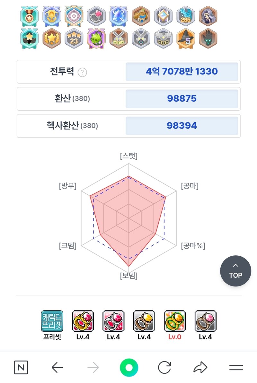
Task: Tap the 23 stars badge
Action: (74, 38)
